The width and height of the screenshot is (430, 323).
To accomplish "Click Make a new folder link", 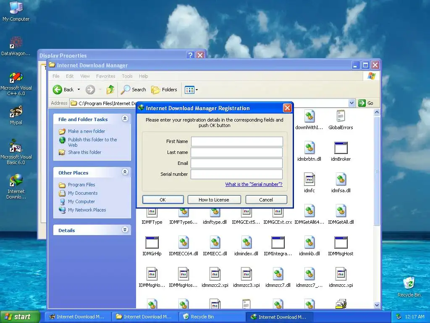I will (x=87, y=131).
